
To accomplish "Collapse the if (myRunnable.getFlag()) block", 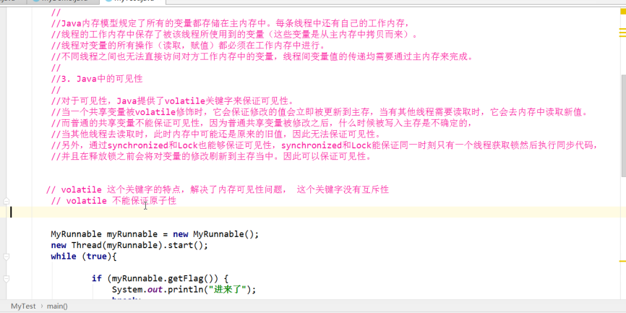I will pos(6,279).
